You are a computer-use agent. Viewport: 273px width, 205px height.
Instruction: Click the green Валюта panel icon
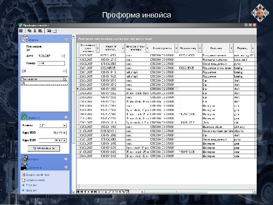pyautogui.click(x=24, y=117)
